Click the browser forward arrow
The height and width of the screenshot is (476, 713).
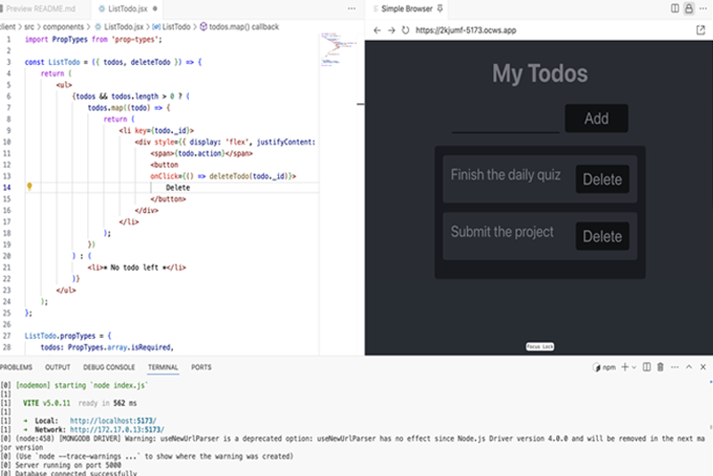coord(390,30)
